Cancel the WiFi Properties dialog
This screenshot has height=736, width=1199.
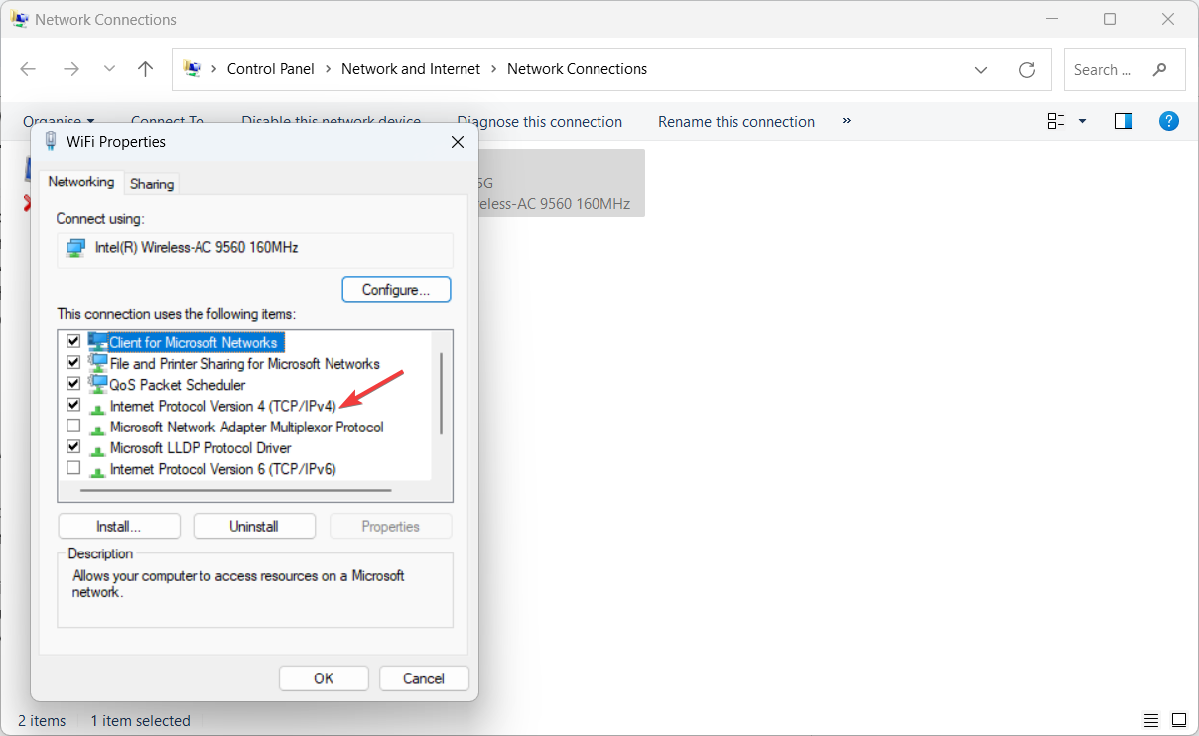[424, 678]
